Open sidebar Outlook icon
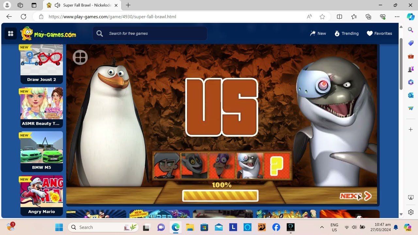418x235 pixels. click(x=411, y=95)
